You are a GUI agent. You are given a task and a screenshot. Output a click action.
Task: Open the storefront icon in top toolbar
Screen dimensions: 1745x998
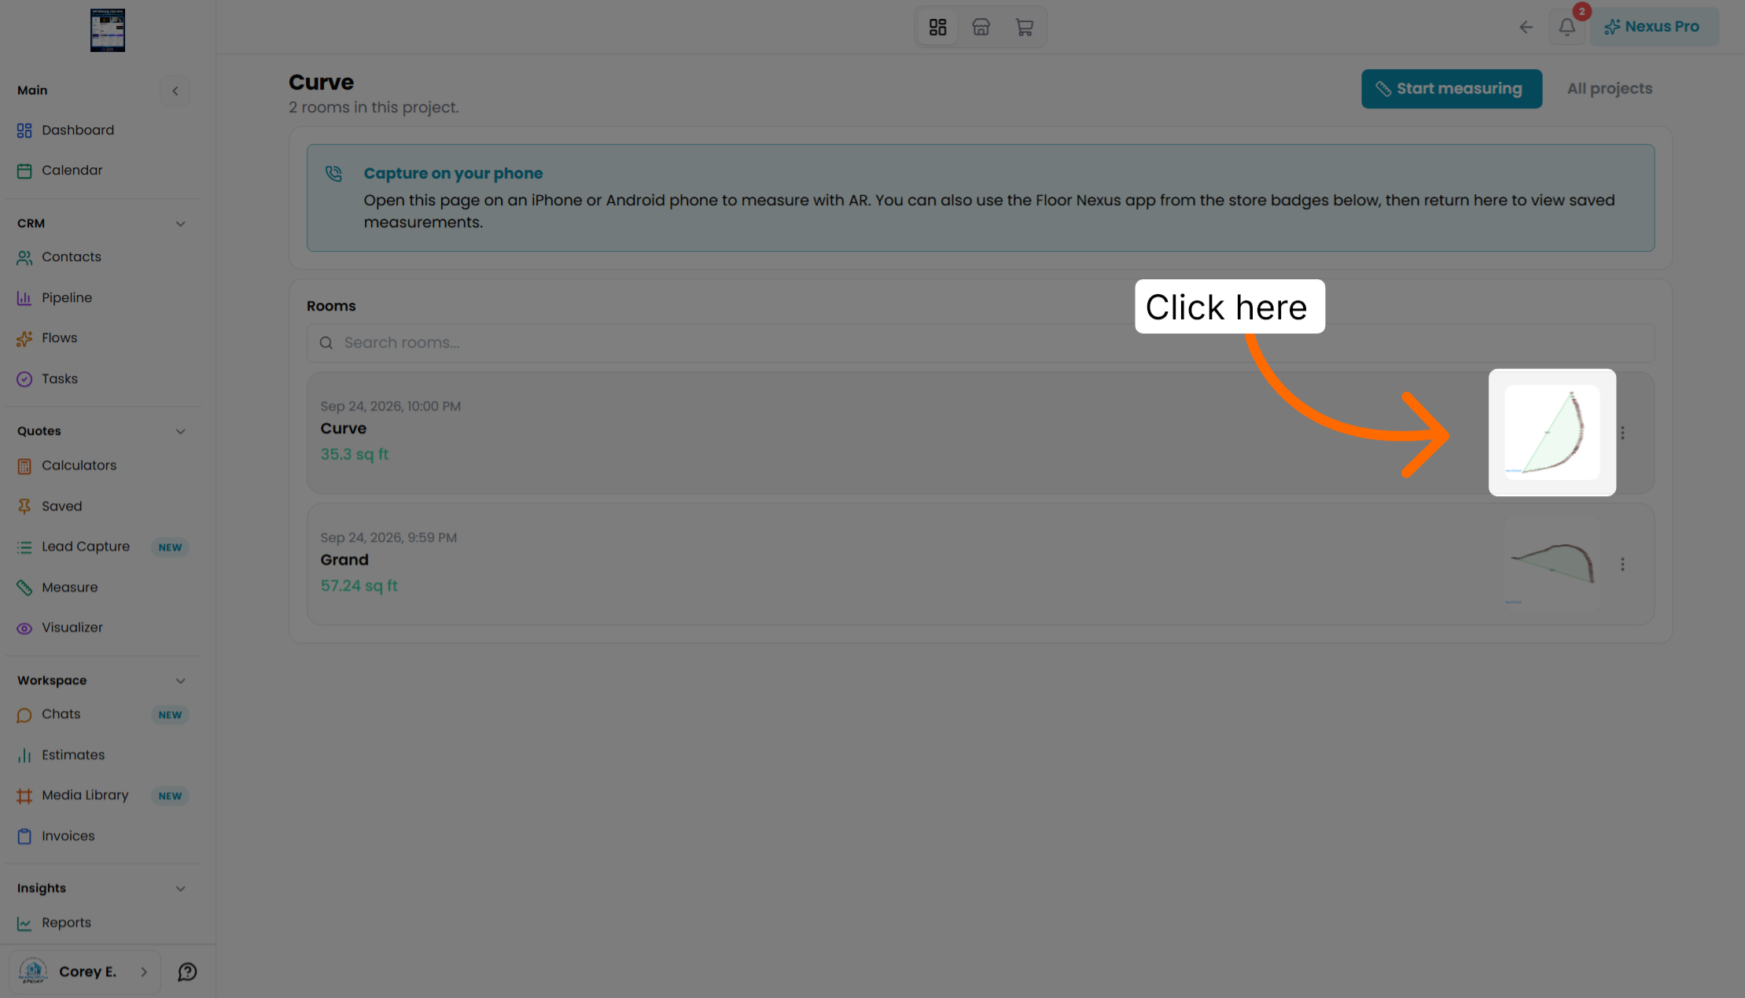[981, 27]
